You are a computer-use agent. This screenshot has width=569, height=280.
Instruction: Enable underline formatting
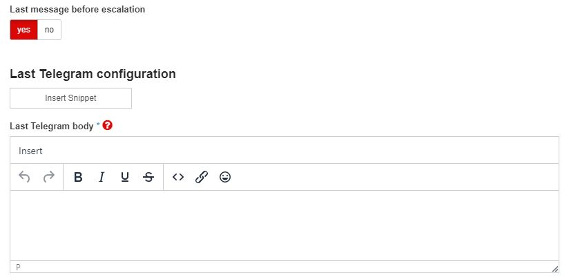coord(125,177)
